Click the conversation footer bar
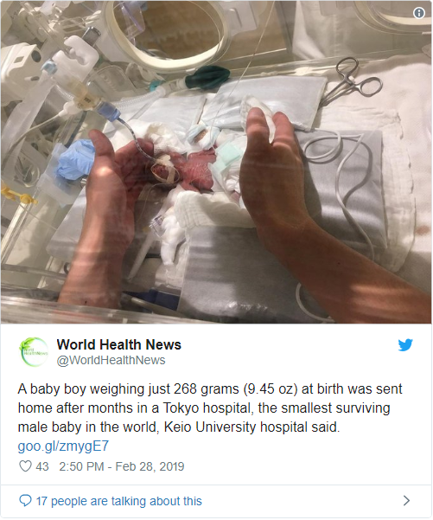The height and width of the screenshot is (520, 433). pyautogui.click(x=216, y=501)
